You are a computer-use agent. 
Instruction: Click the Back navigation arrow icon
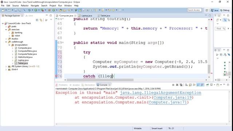point(114,10)
